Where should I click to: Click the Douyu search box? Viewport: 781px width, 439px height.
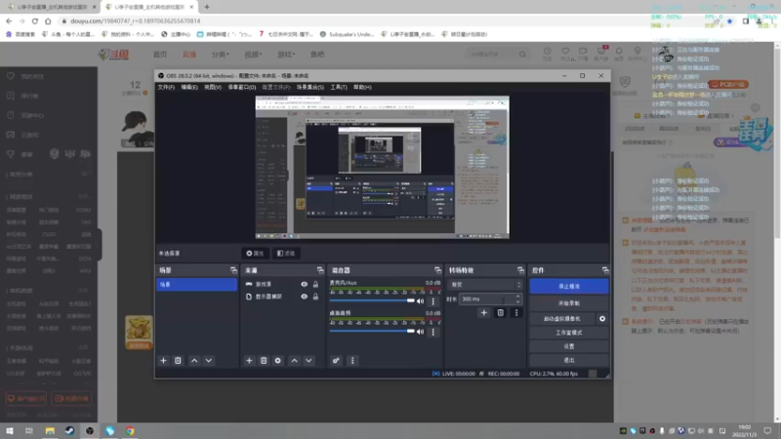pyautogui.click(x=494, y=55)
